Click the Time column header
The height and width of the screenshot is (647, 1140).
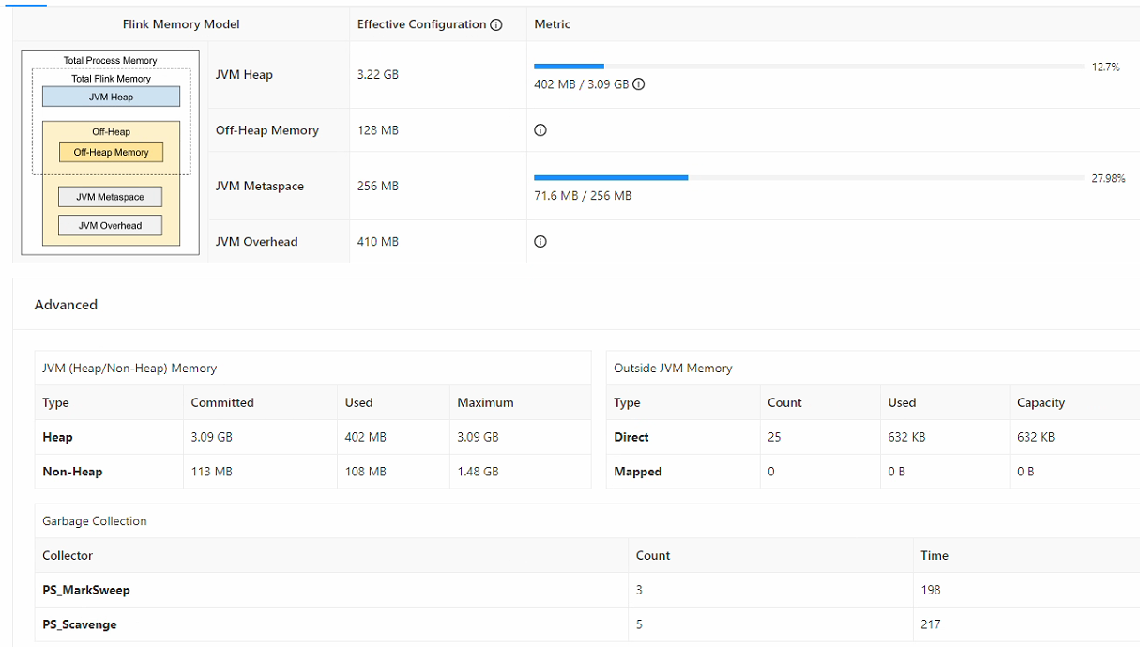pos(935,555)
